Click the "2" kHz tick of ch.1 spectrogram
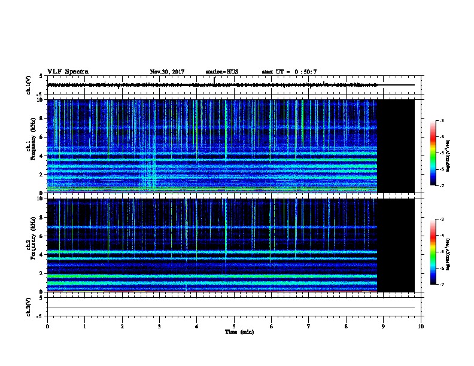This screenshot has width=474, height=366. pos(41,174)
